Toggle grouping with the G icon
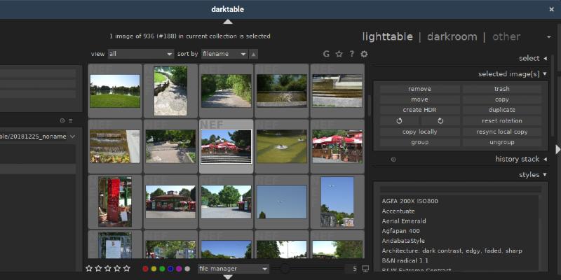The height and width of the screenshot is (280, 561). point(326,54)
